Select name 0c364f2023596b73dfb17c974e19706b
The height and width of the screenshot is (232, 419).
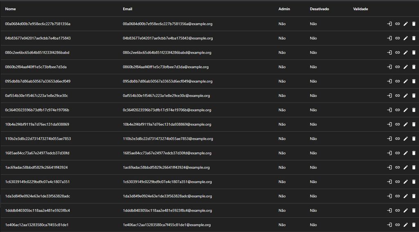37,110
